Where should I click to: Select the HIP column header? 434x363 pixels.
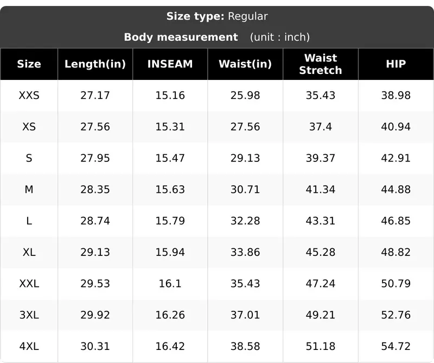point(396,64)
